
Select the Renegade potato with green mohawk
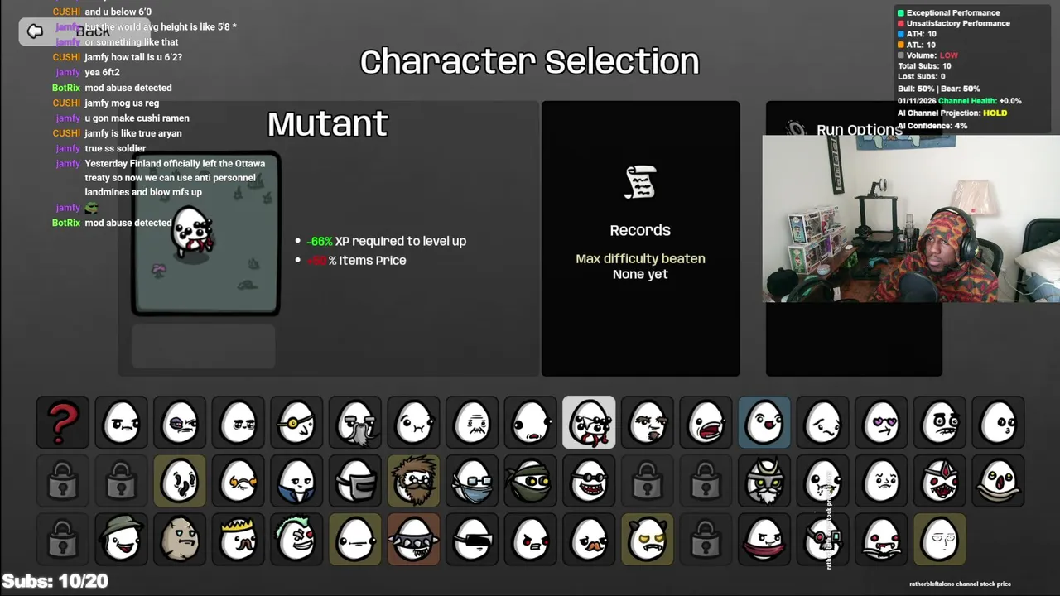tap(296, 539)
